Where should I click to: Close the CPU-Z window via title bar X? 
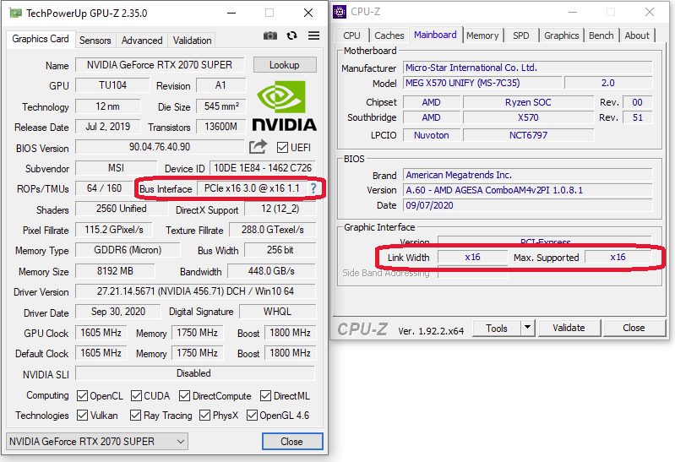(649, 12)
